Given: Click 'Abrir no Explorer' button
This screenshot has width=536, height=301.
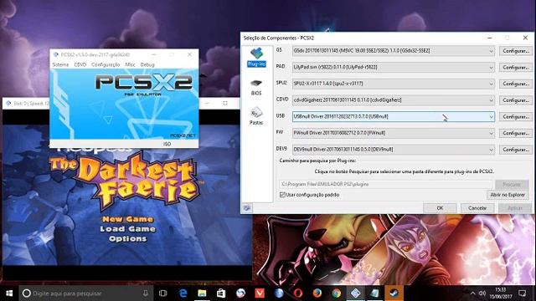Looking at the screenshot, I should 508,195.
